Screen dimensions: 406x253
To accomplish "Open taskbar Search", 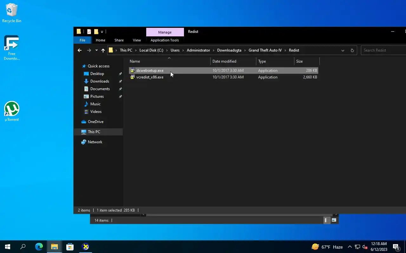I will point(23,247).
